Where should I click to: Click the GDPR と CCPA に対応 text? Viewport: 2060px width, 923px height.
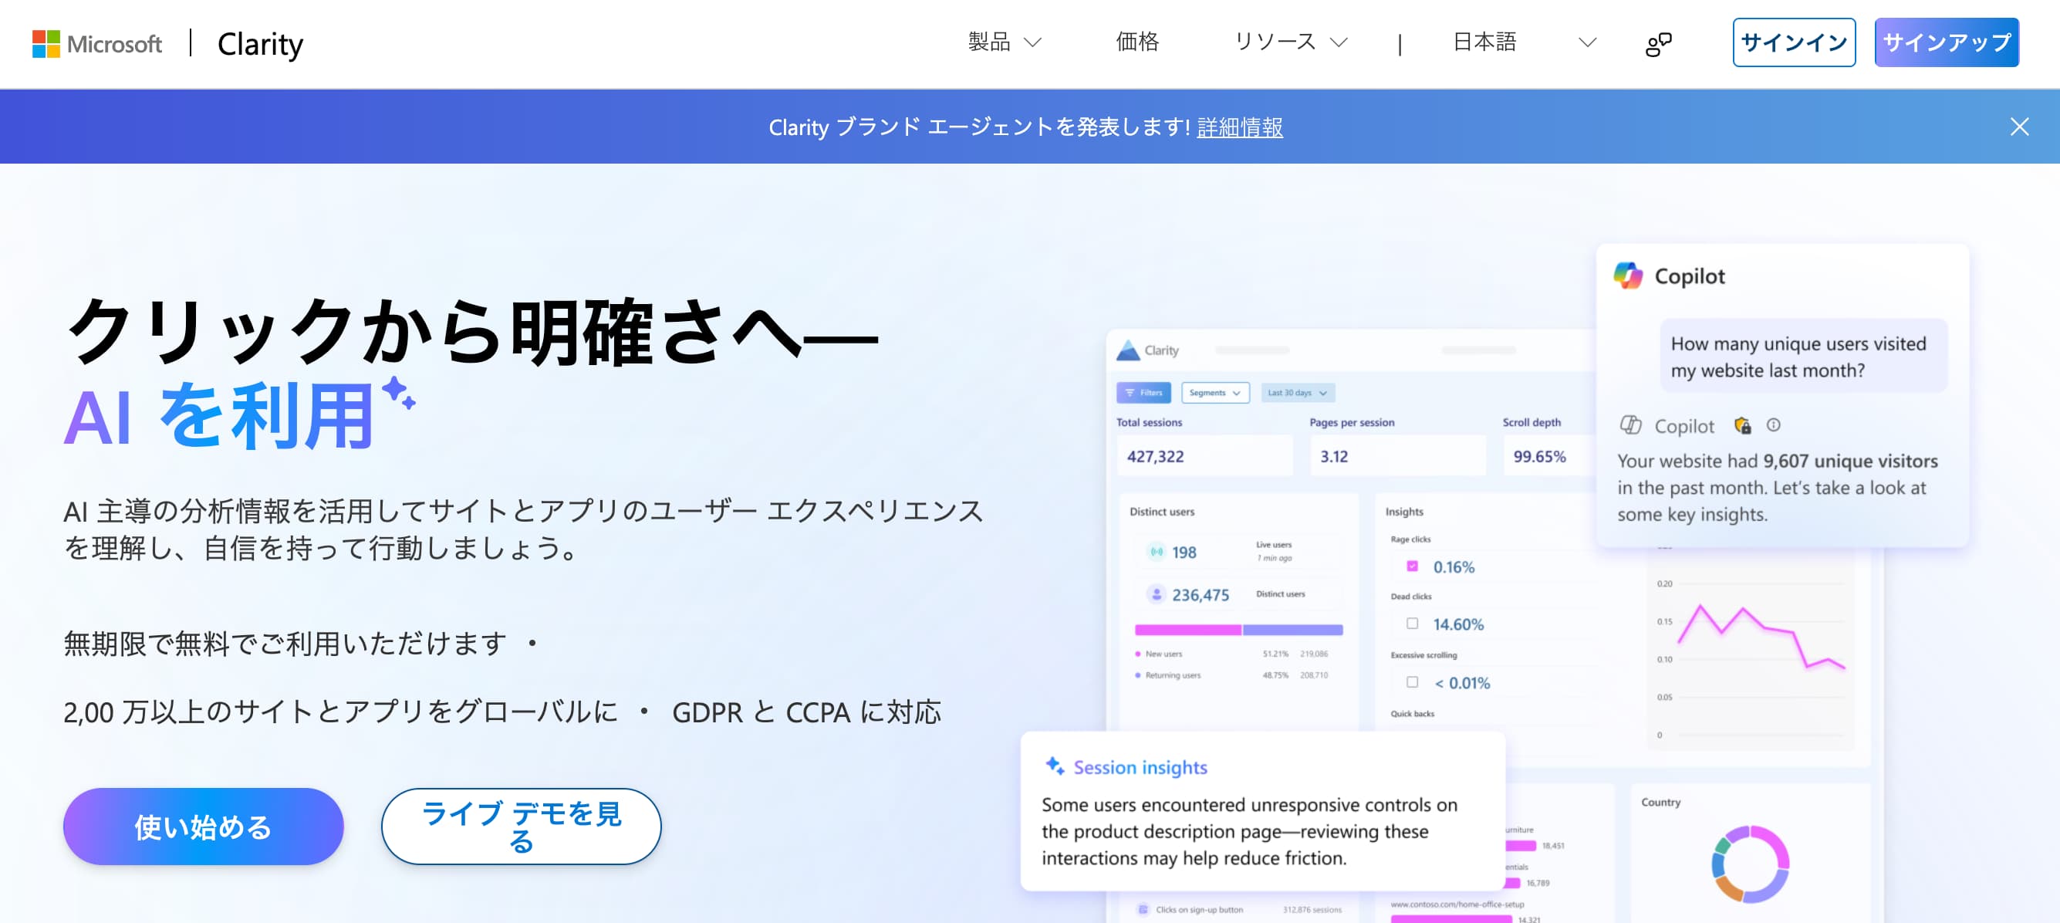806,712
